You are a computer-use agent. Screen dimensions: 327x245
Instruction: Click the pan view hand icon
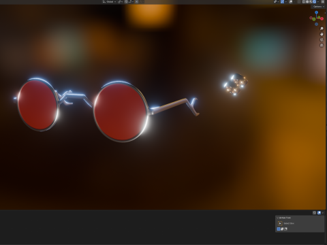(x=322, y=34)
